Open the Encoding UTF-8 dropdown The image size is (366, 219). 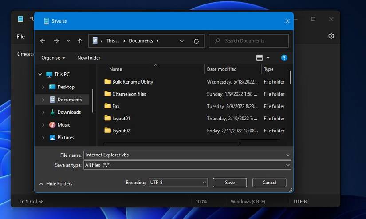(x=178, y=182)
